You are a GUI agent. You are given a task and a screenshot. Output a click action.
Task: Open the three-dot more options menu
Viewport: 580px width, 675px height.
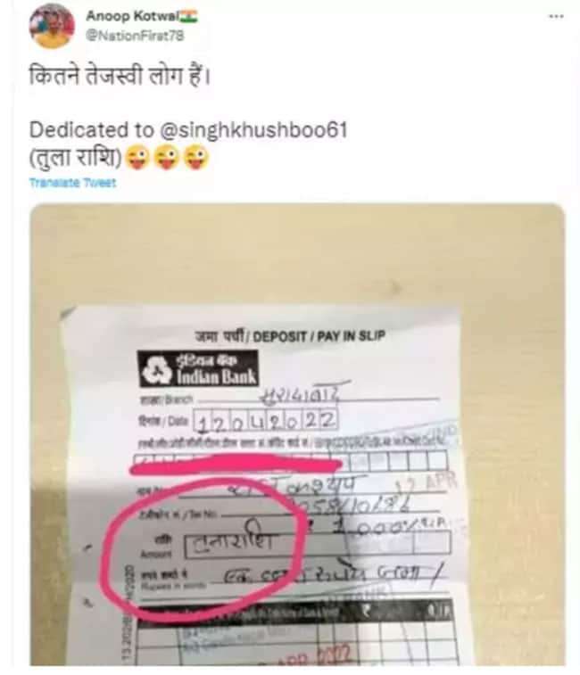556,16
